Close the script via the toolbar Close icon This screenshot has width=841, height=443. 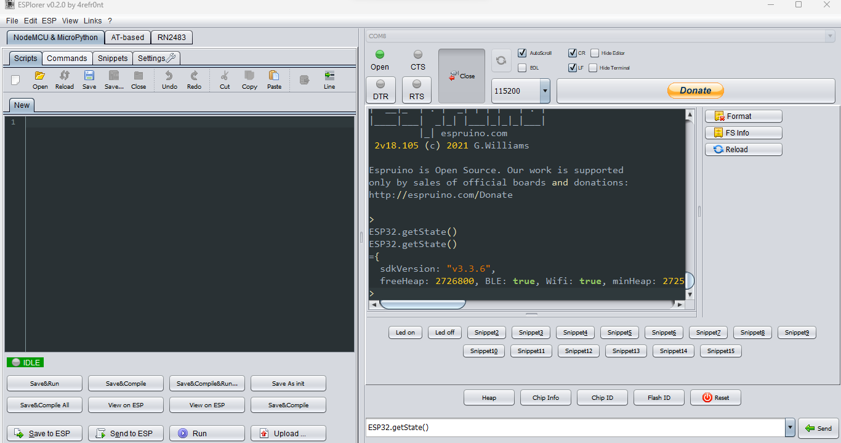point(139,79)
